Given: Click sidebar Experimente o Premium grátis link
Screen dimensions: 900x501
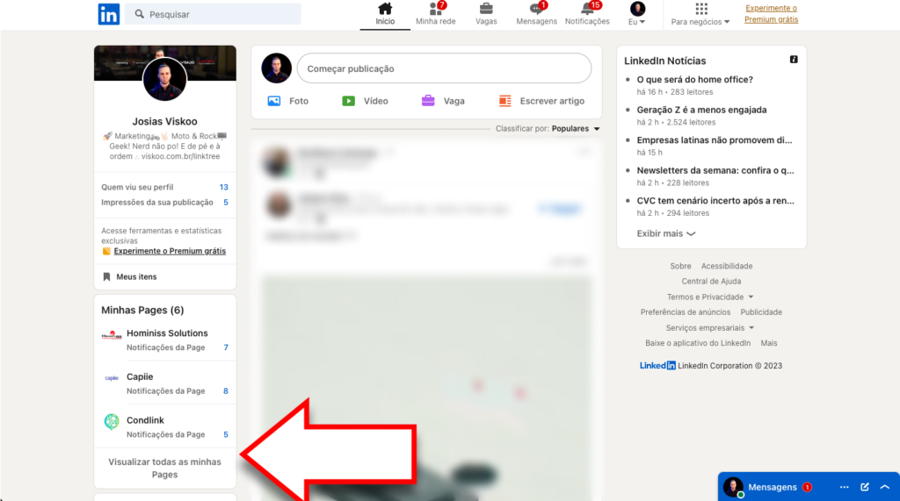Looking at the screenshot, I should 170,251.
